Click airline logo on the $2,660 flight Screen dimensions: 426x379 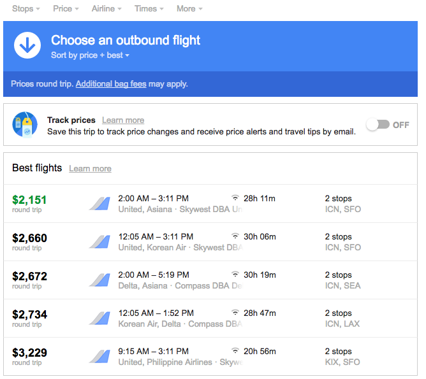[x=99, y=242]
